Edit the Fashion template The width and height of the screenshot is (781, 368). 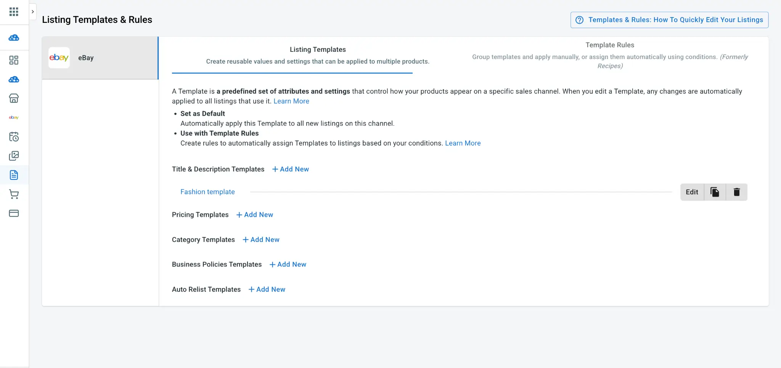point(692,192)
